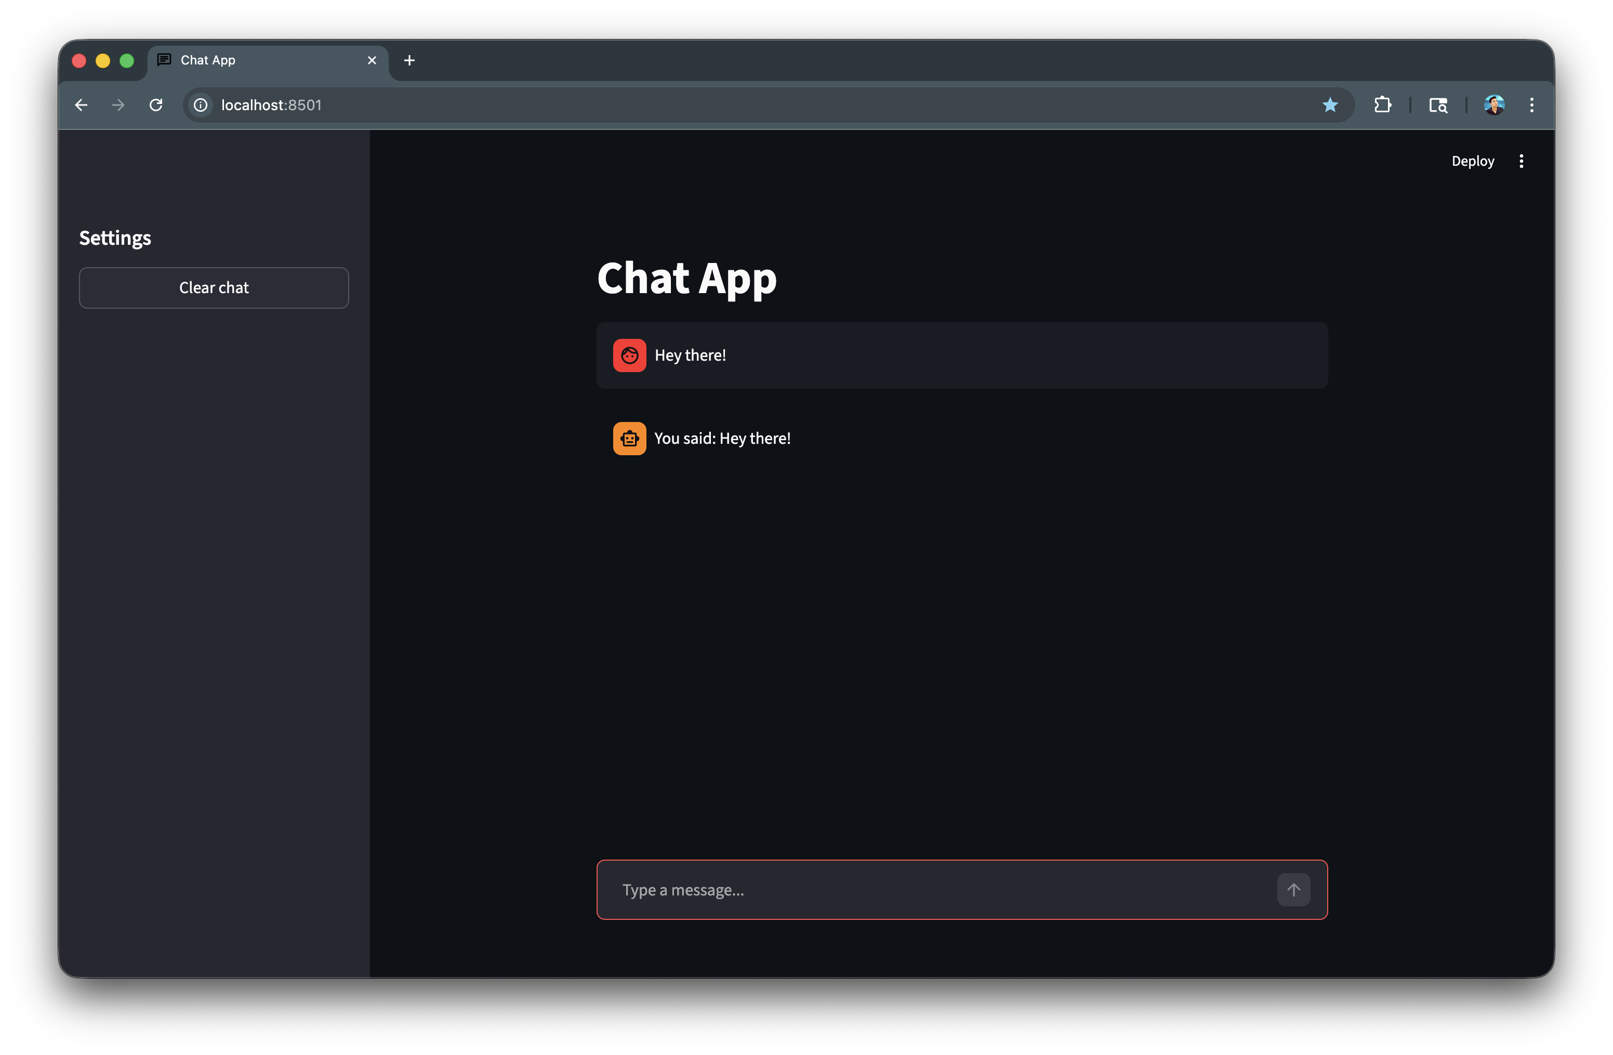Click the orange robot assistant avatar icon
This screenshot has height=1055, width=1613.
pyautogui.click(x=629, y=439)
